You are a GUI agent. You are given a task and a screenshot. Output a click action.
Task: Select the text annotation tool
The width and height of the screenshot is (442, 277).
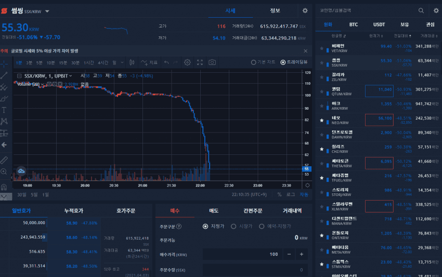pos(4,110)
